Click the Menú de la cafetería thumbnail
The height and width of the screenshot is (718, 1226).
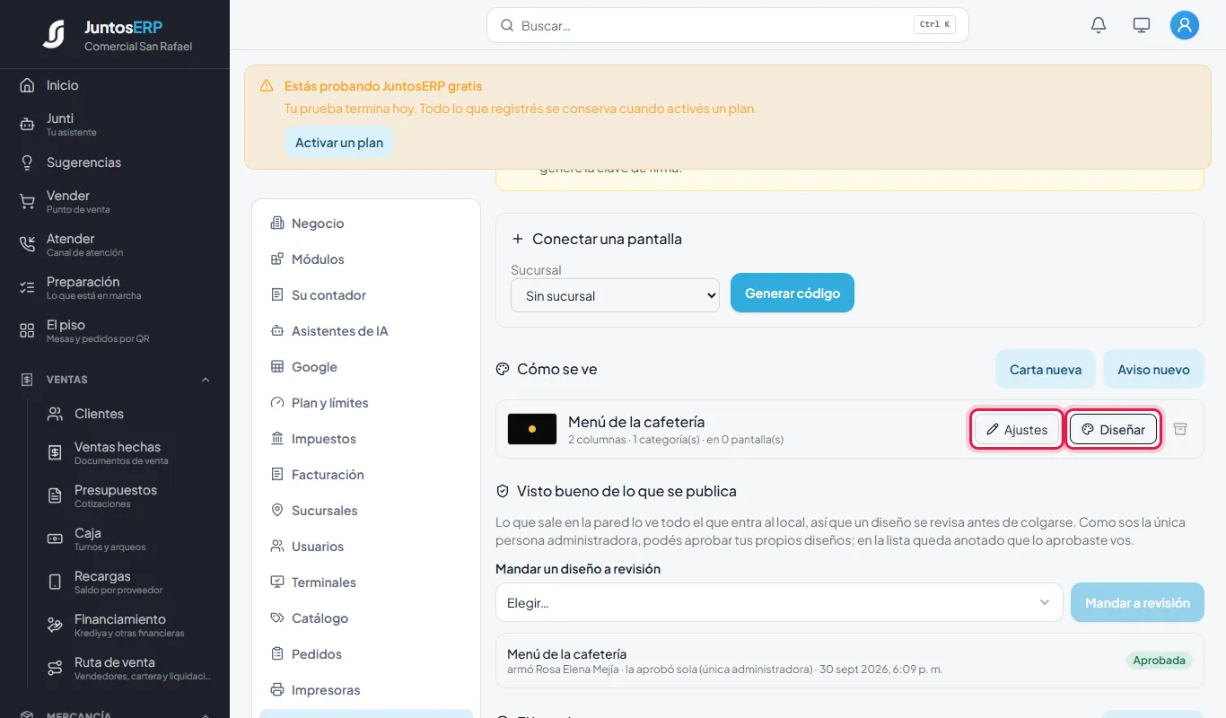[x=532, y=429]
